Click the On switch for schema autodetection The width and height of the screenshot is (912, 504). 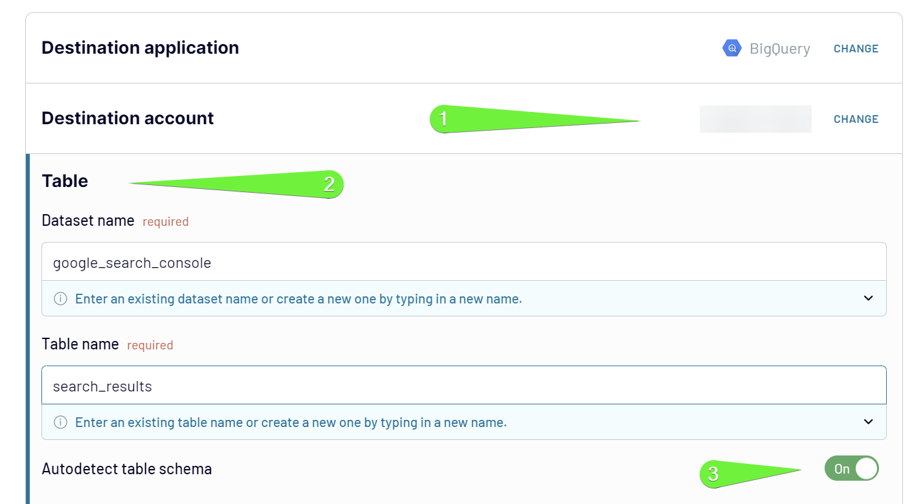point(852,468)
